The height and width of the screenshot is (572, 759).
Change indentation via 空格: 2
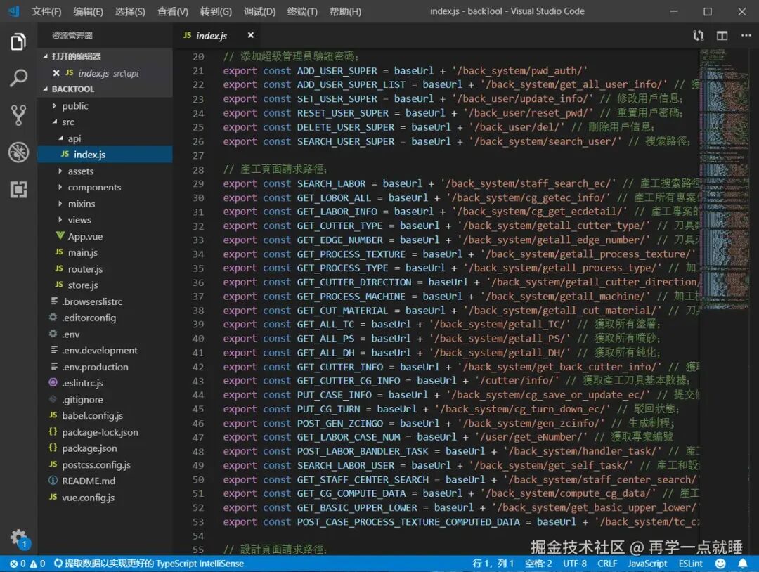point(538,564)
